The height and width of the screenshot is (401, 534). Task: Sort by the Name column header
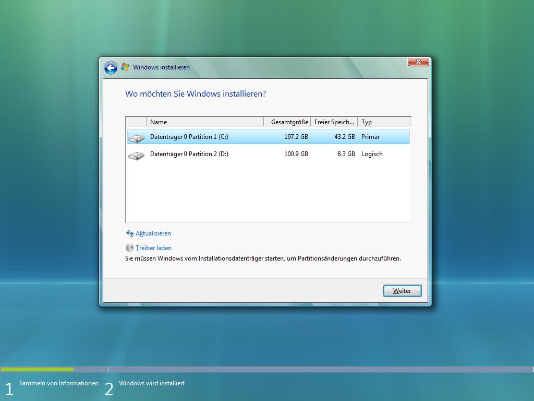point(205,122)
